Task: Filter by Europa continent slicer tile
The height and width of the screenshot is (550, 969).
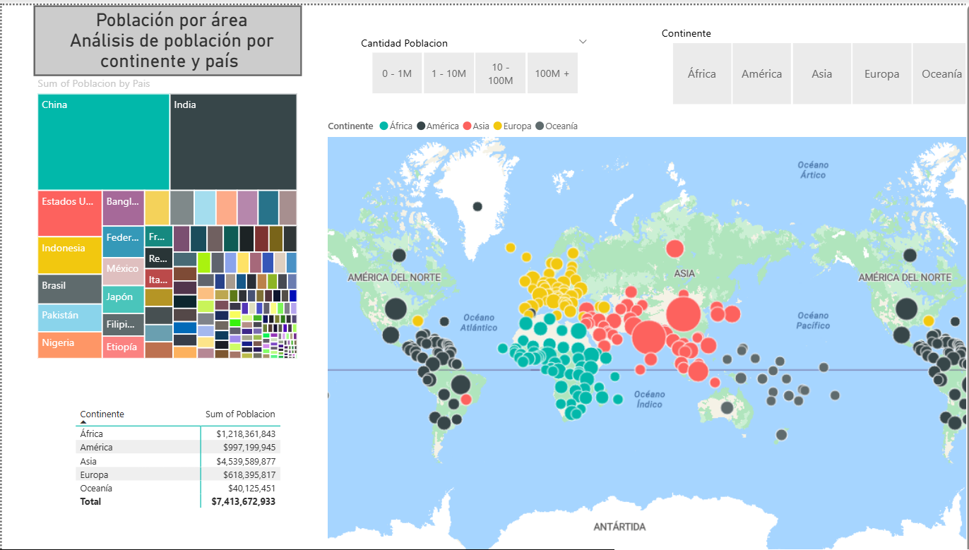Action: 882,73
